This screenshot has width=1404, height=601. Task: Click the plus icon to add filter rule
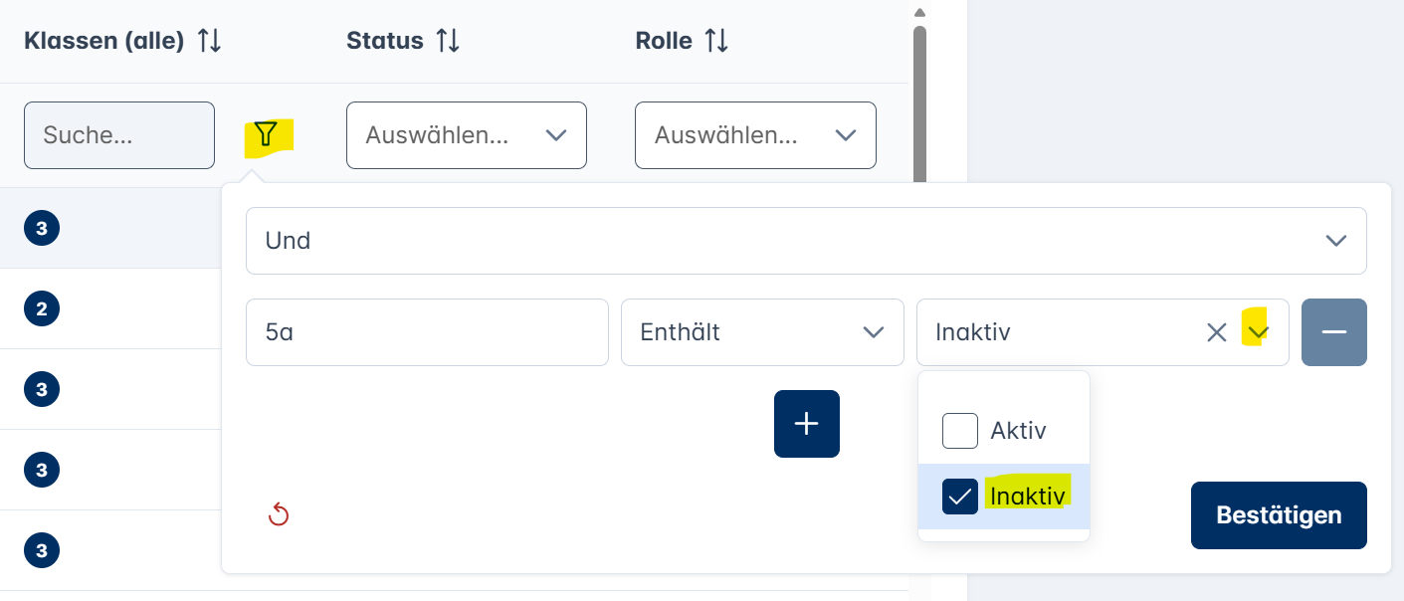point(806,424)
